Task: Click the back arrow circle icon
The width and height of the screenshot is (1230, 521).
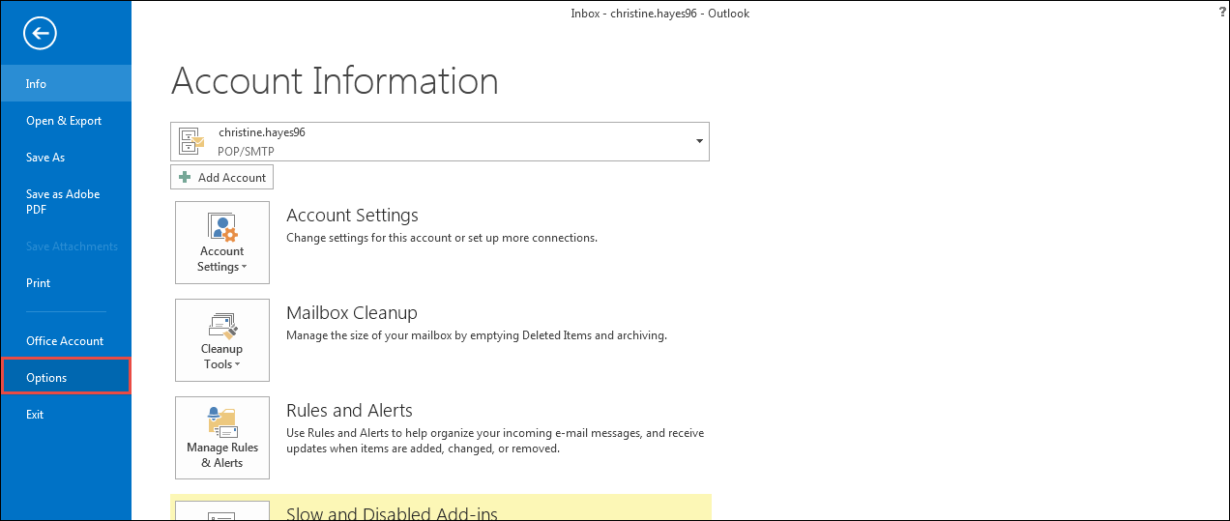Action: click(41, 34)
